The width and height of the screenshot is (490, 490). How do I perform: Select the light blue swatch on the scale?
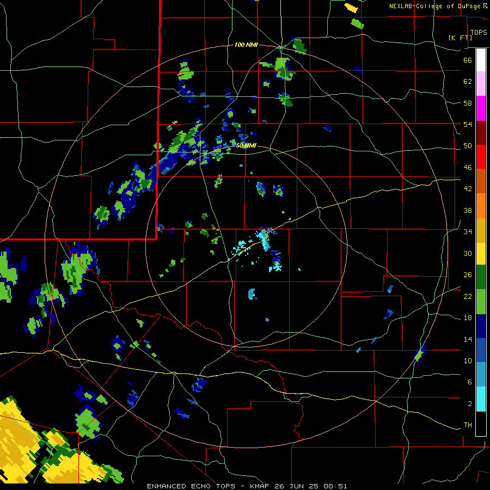(481, 375)
